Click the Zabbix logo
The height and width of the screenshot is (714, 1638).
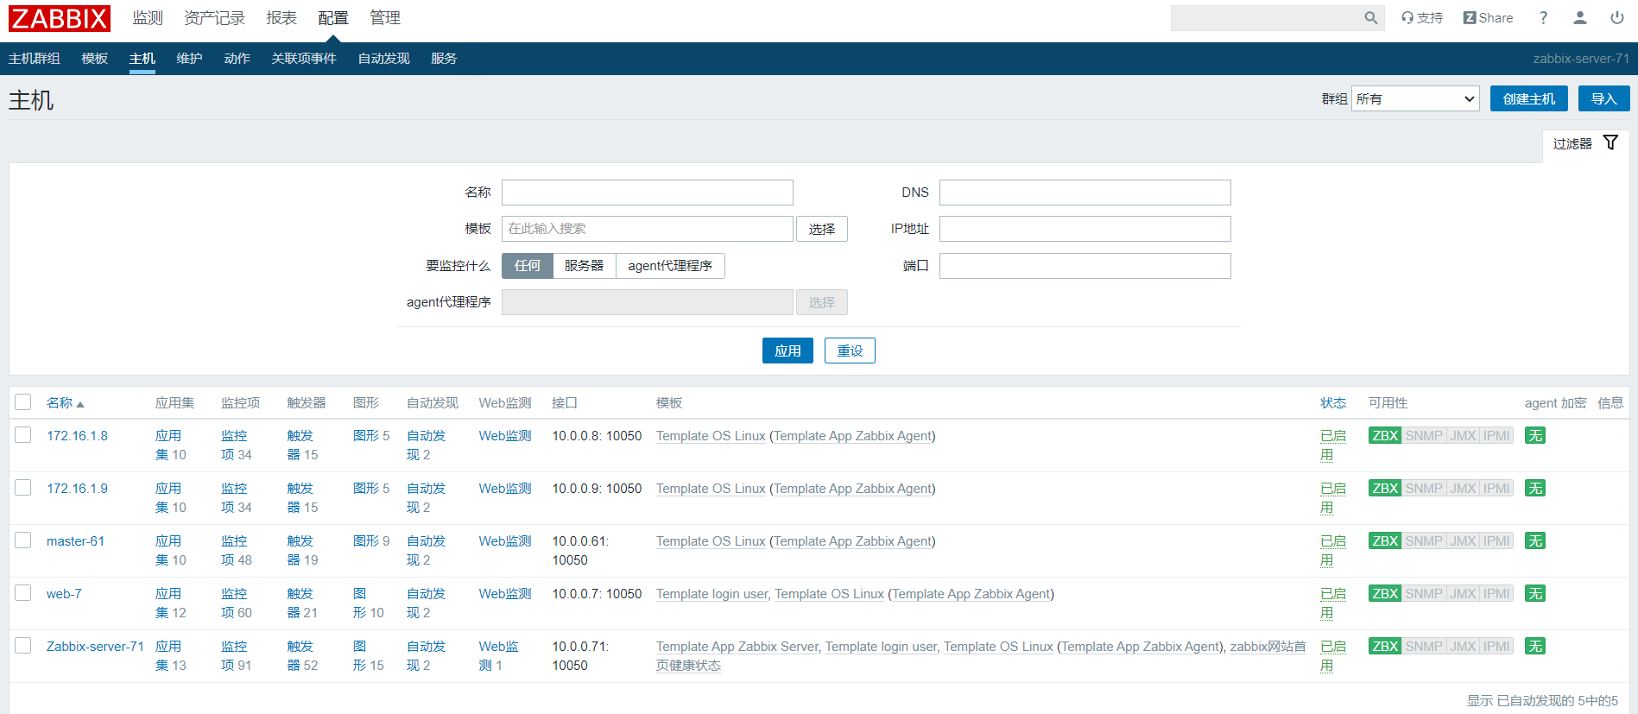tap(60, 18)
